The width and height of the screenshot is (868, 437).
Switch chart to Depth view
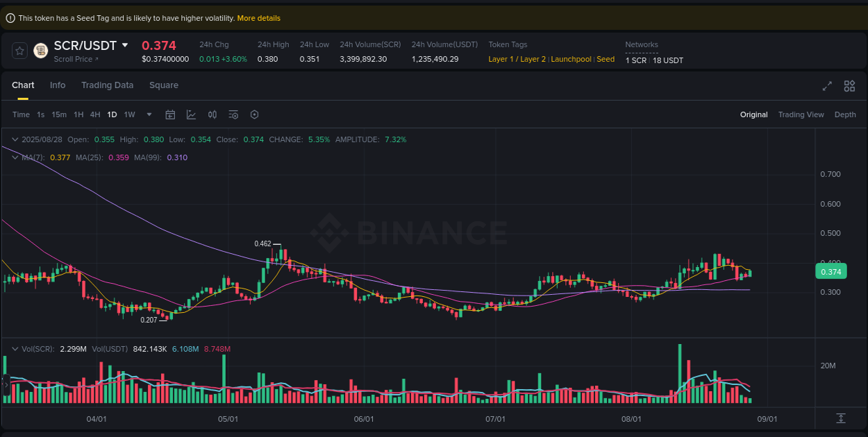tap(845, 114)
